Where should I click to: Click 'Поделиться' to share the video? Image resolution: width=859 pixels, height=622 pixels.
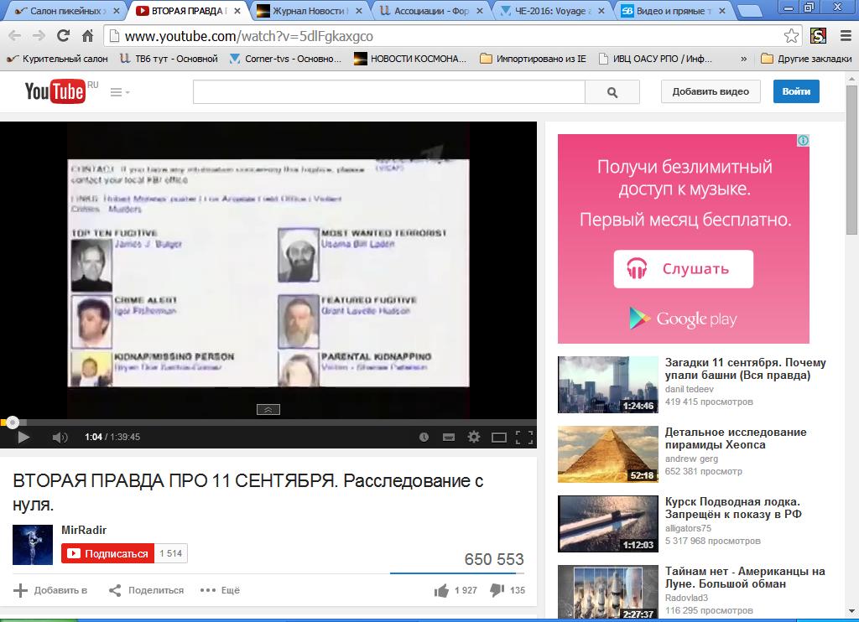146,590
